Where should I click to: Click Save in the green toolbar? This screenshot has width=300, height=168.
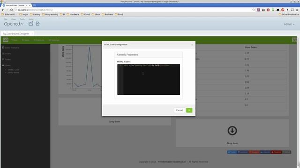(x=26, y=40)
